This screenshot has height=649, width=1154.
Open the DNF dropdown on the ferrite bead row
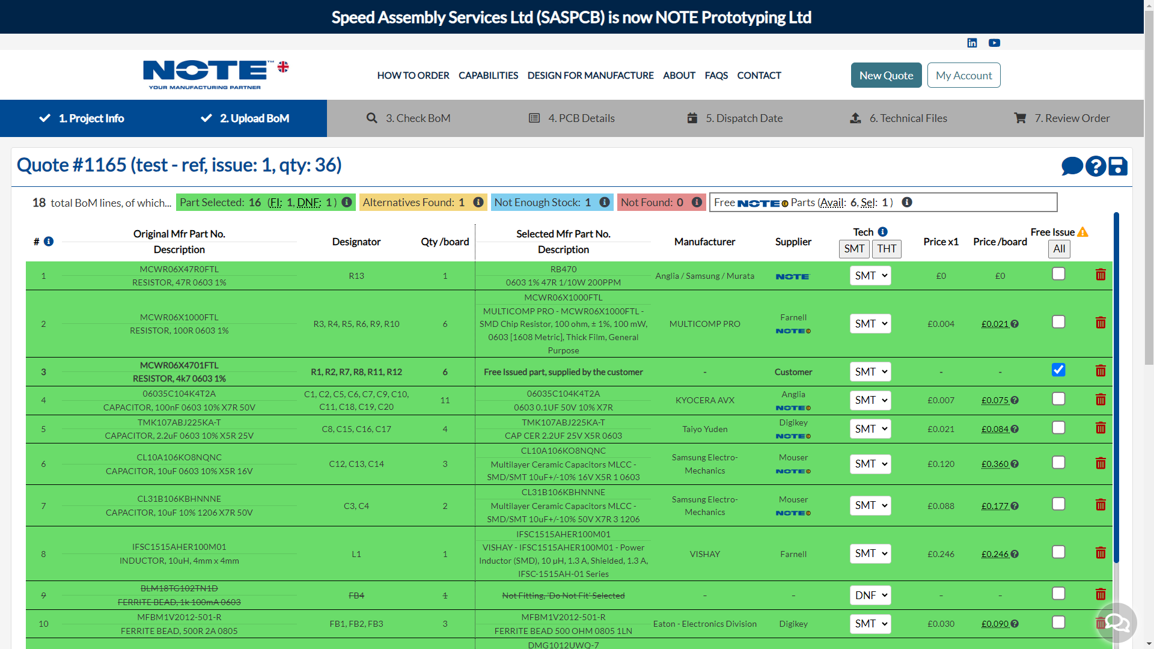point(870,595)
